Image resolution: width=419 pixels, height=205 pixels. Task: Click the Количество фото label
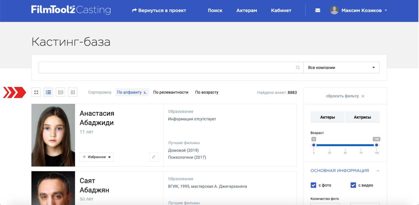(x=325, y=199)
